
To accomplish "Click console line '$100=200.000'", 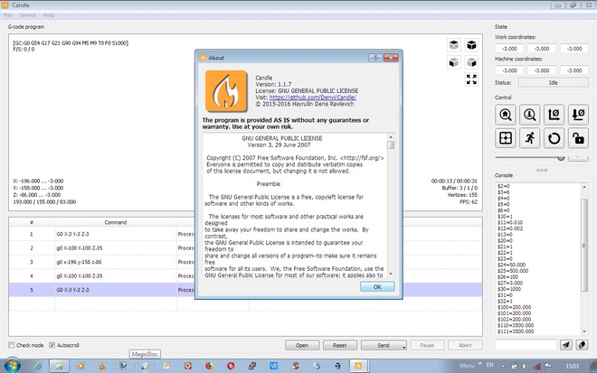I will click(514, 307).
